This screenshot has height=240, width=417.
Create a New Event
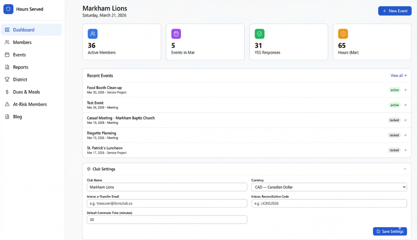click(x=395, y=11)
